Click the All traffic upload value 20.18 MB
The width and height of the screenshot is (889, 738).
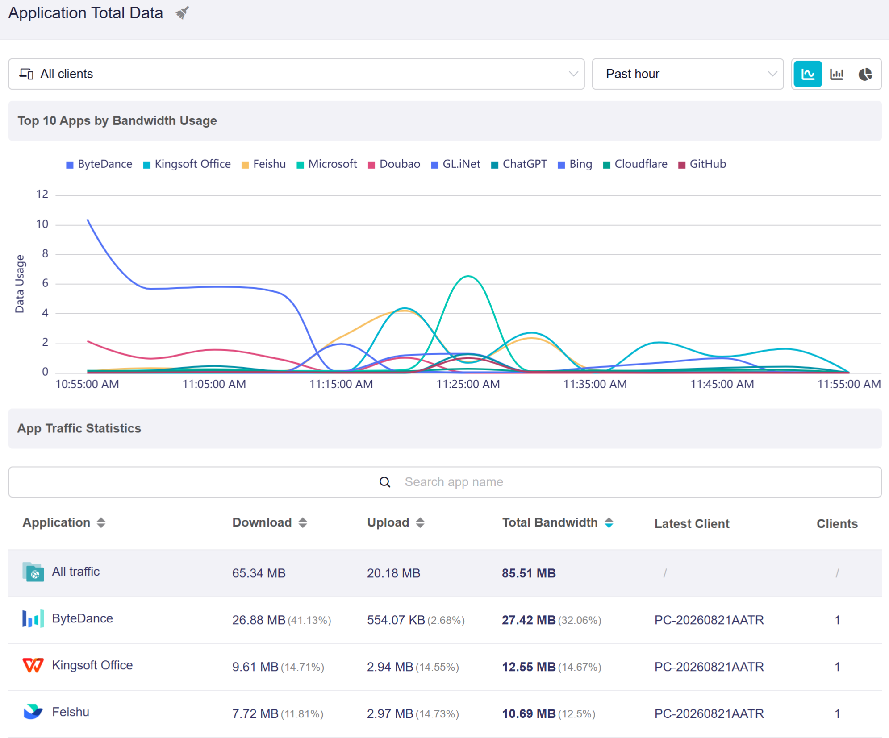tap(394, 573)
